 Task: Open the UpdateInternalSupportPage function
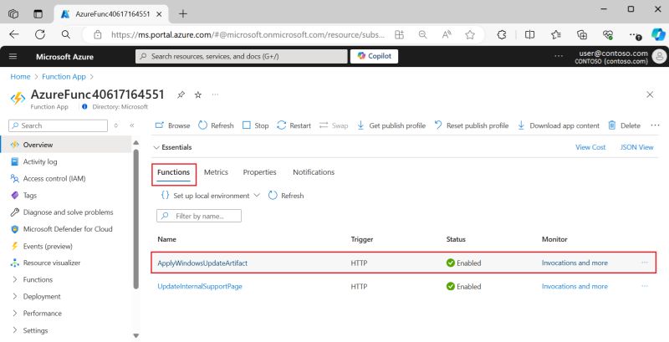click(x=200, y=287)
